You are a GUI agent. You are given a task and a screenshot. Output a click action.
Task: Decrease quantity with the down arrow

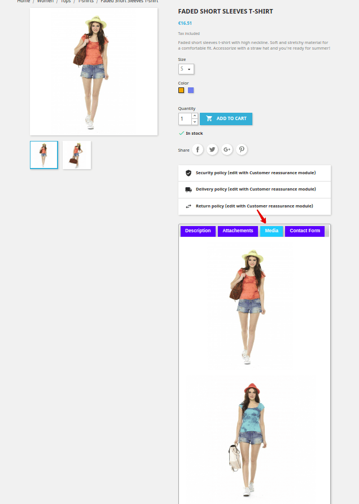(x=195, y=122)
